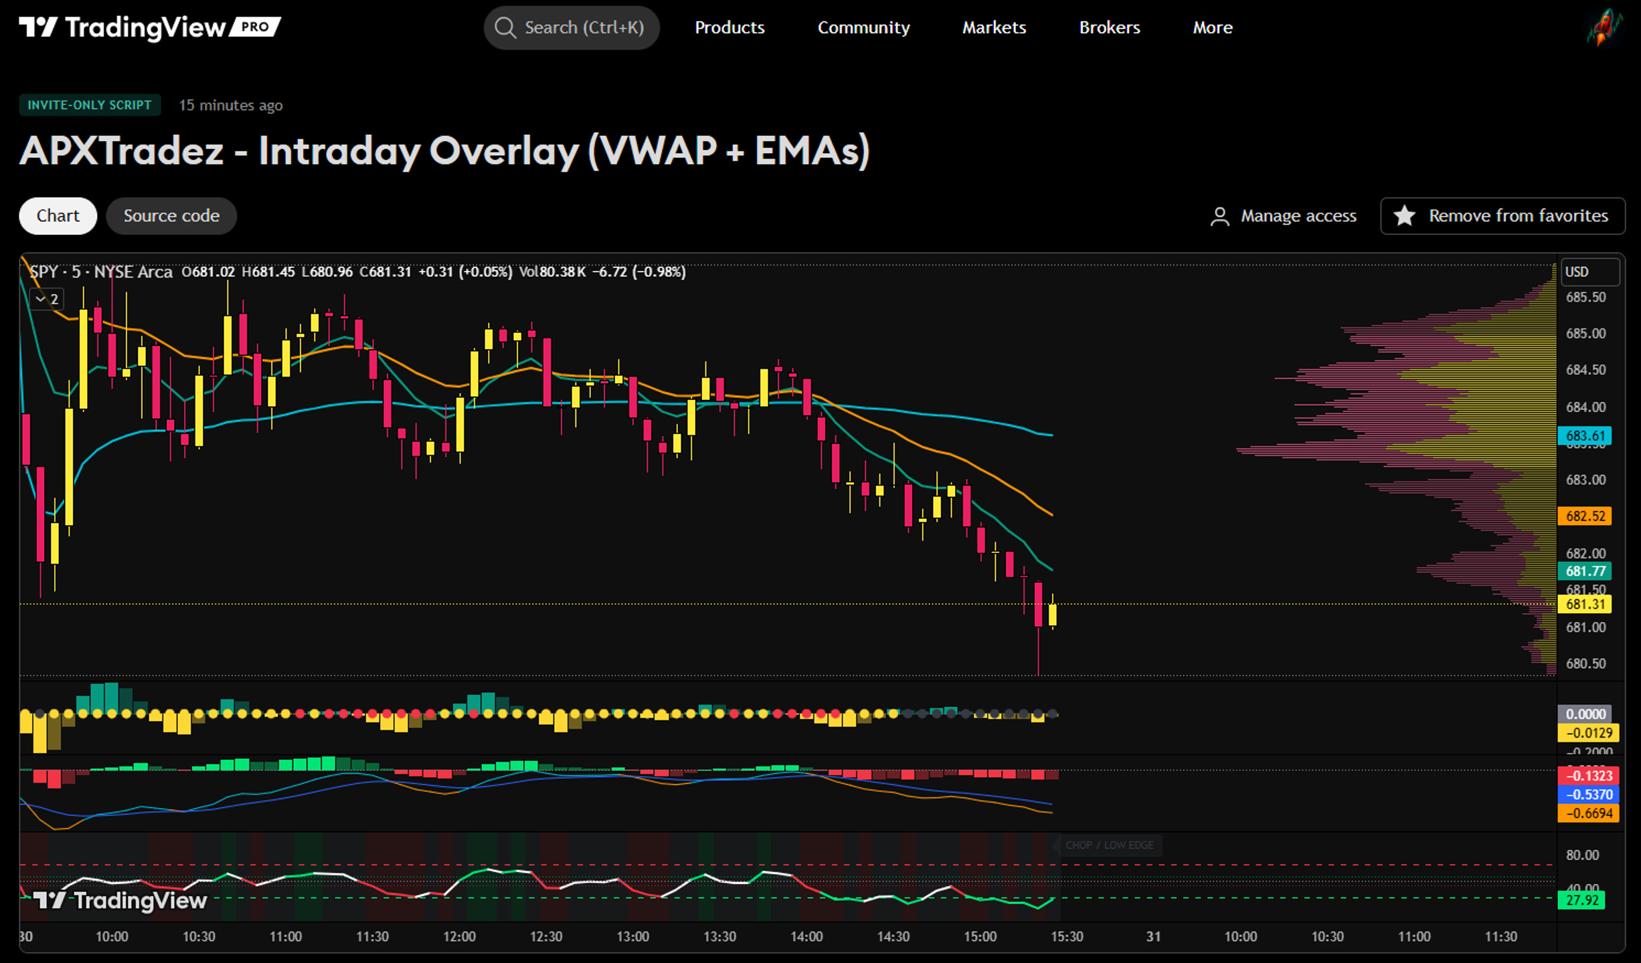This screenshot has width=1641, height=963.
Task: Click the 13:00 time axis label
Action: pos(633,937)
